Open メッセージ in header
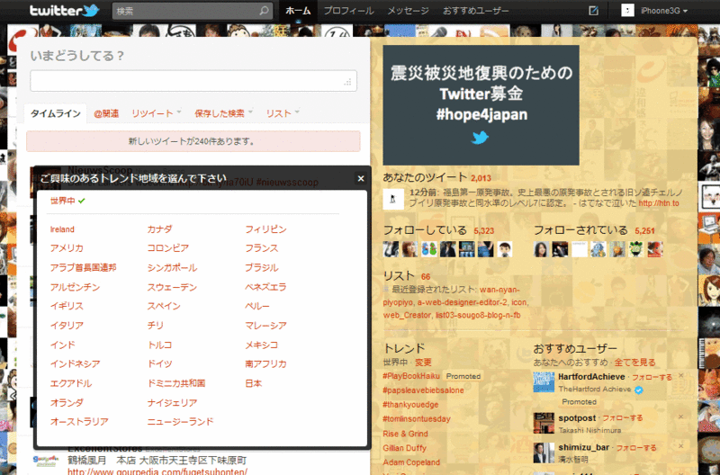The height and width of the screenshot is (475, 720). point(408,11)
